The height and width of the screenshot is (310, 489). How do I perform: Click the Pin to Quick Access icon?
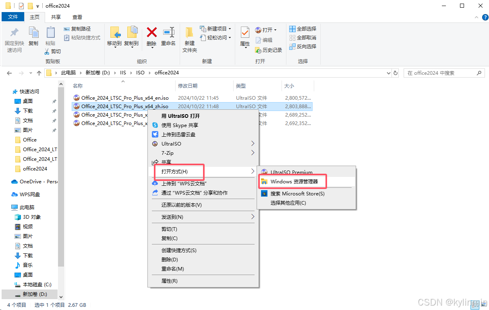(x=15, y=33)
